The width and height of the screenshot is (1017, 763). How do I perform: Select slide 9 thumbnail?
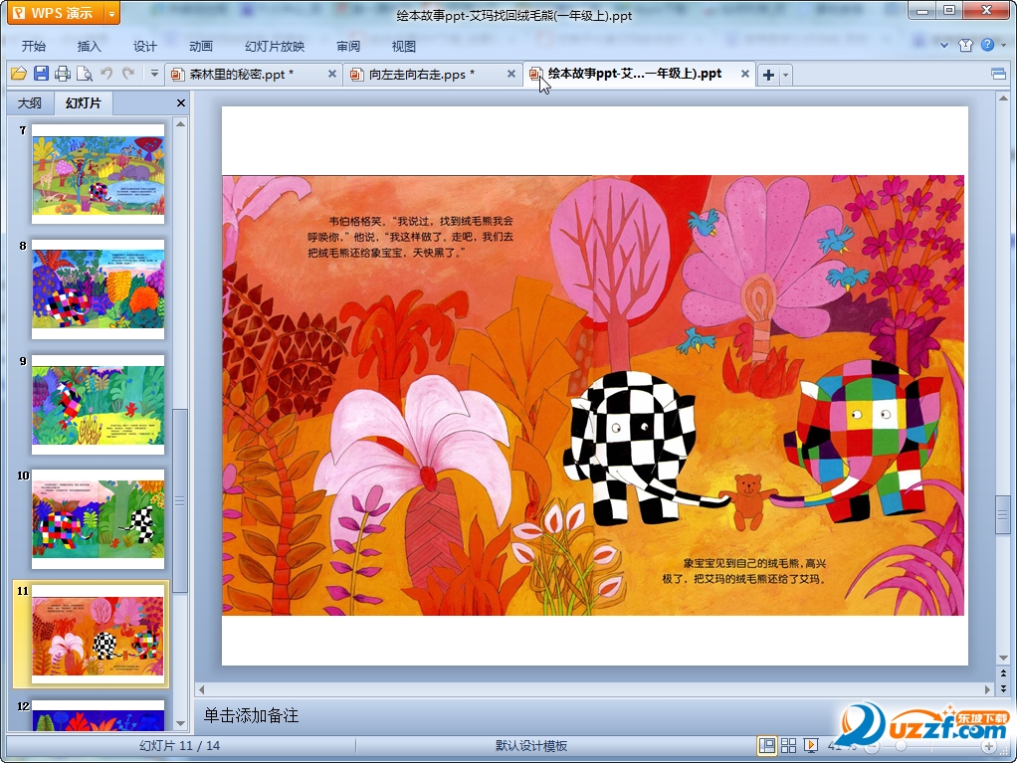(98, 405)
